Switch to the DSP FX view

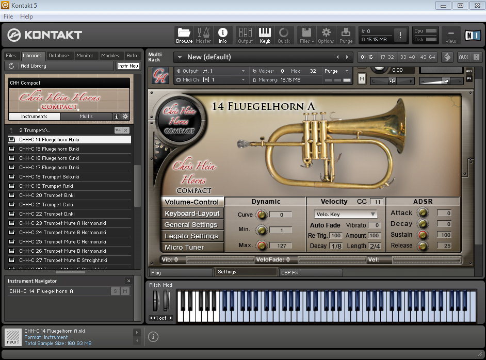(311, 273)
